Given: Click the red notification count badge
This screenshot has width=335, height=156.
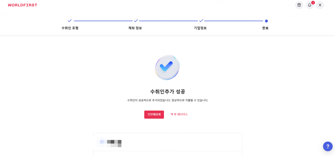Looking at the screenshot, I should (313, 3).
